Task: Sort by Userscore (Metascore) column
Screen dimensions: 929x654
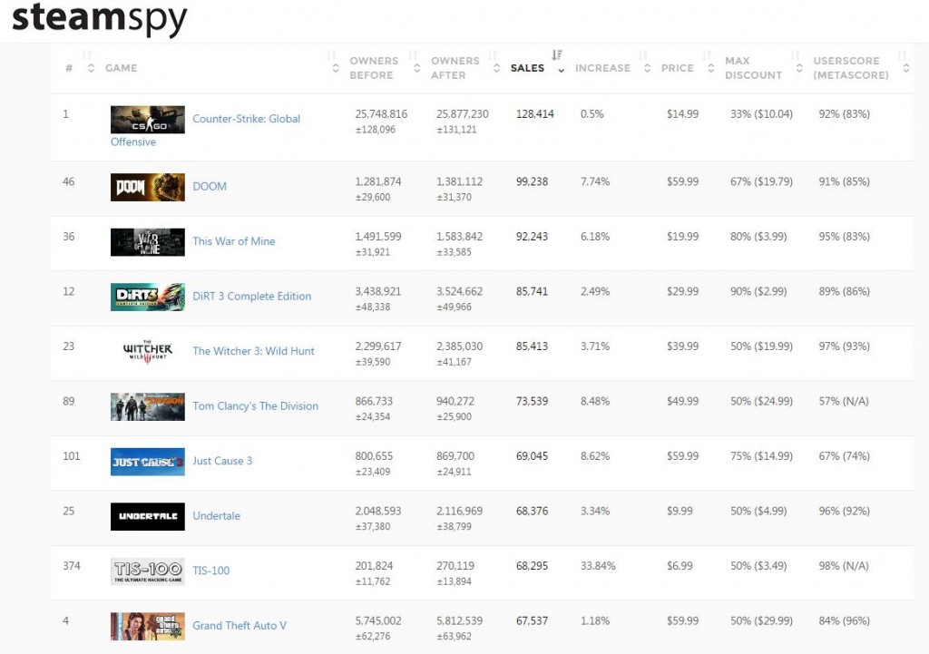Action: coord(851,68)
